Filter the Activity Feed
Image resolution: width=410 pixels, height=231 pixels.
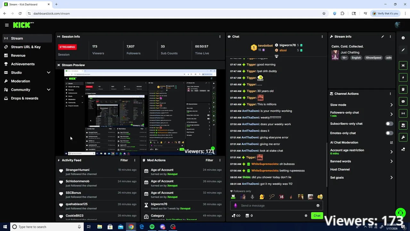coord(124,160)
